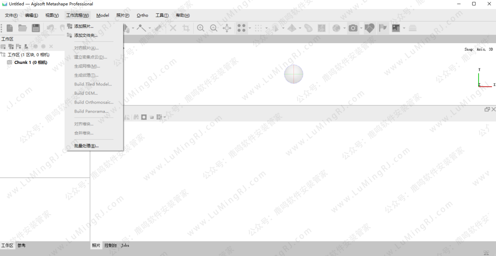Open the Ortho menu
The width and height of the screenshot is (496, 256).
click(142, 16)
